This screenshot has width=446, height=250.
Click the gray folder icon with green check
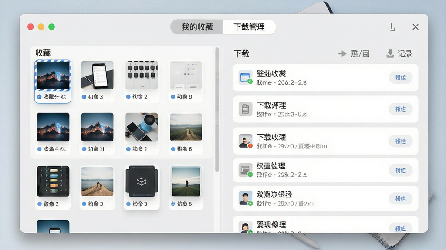click(x=245, y=170)
